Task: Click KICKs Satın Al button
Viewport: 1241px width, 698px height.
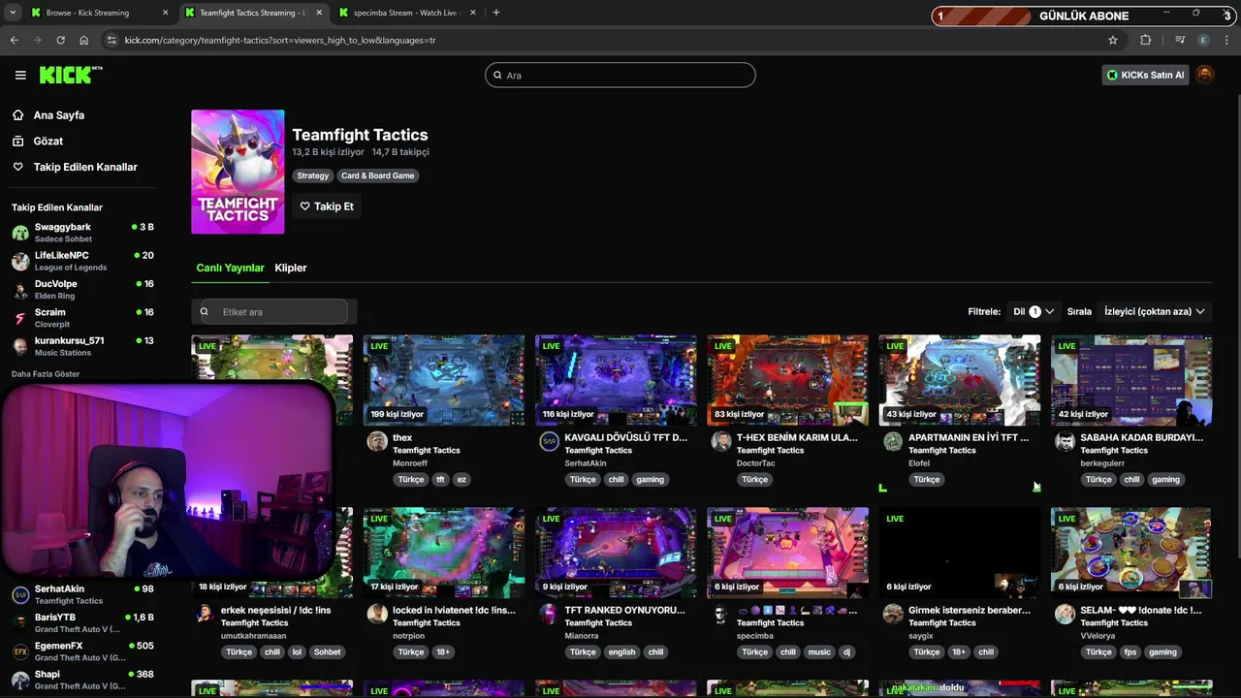Action: [x=1145, y=75]
